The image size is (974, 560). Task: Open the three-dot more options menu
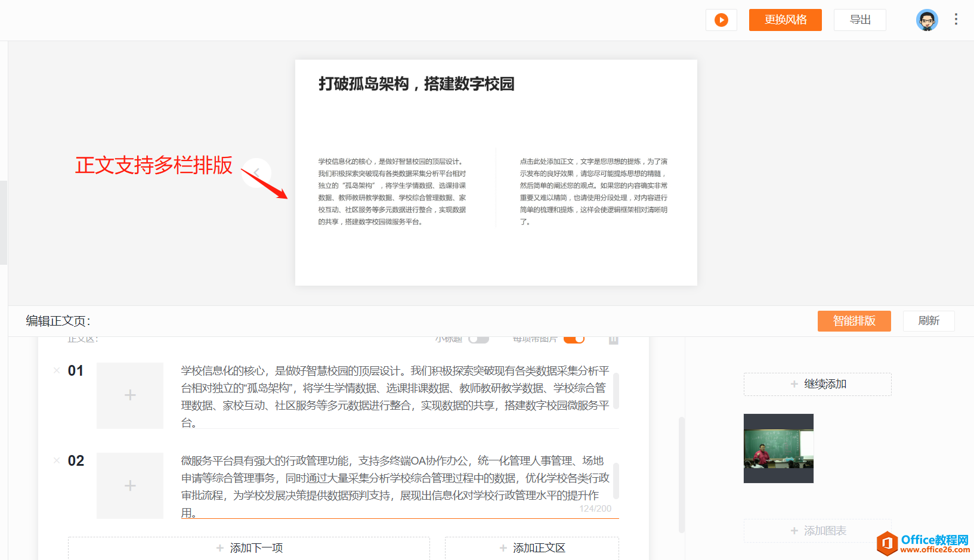pyautogui.click(x=956, y=20)
